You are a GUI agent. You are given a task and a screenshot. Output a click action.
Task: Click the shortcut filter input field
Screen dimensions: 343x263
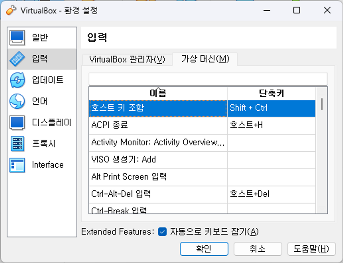pos(208,79)
